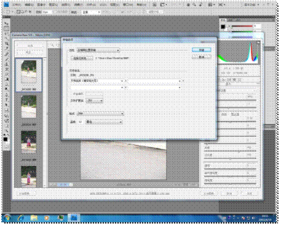Open the File Extension dropdown showing .jpg
281x226 pixels.
click(95, 100)
